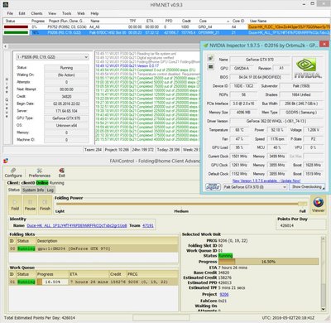
Task: Open Preferences in the FAHControl toolbar
Action: coord(40,173)
